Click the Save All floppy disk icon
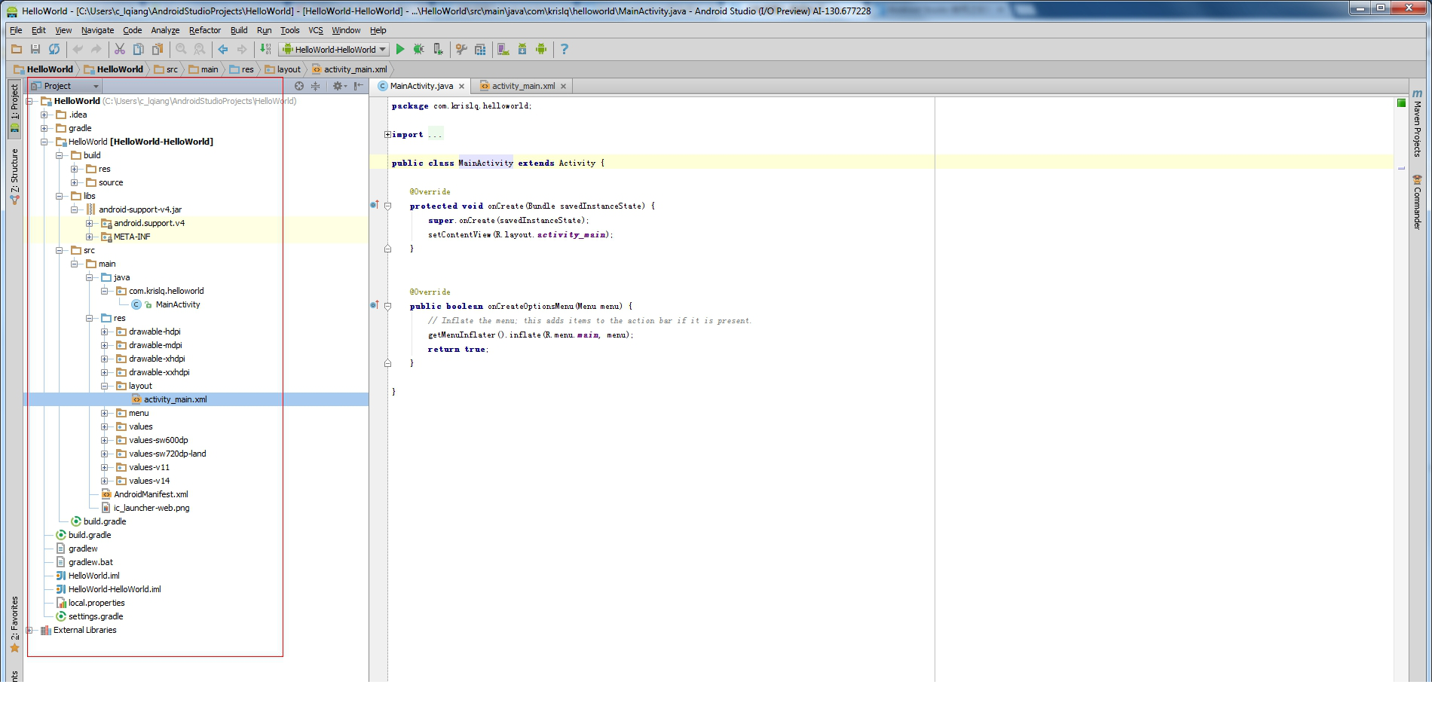The width and height of the screenshot is (1432, 709). point(35,49)
